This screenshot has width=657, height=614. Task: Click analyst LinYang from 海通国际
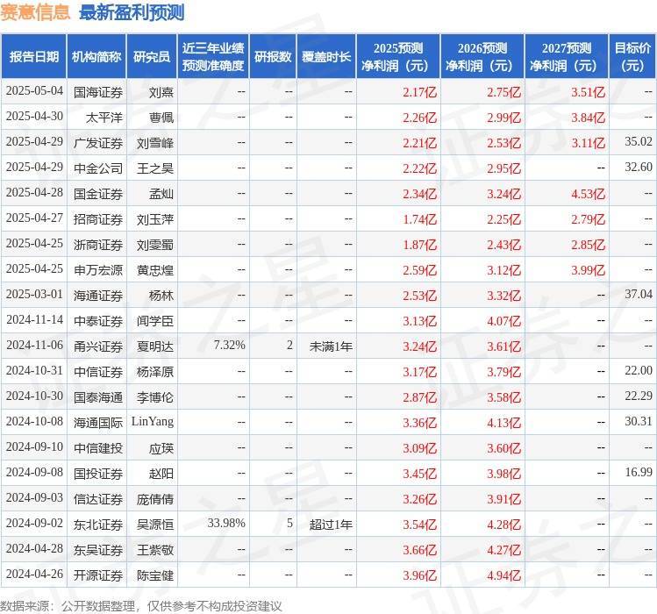click(x=153, y=422)
